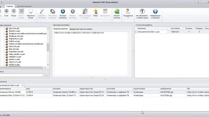Select mrdom.ru.par campaign
The image size is (209, 117).
14,64
